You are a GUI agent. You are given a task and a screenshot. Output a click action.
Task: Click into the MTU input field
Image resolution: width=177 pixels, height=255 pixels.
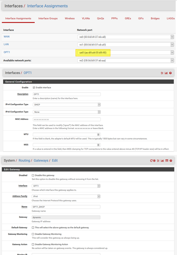click(x=65, y=135)
